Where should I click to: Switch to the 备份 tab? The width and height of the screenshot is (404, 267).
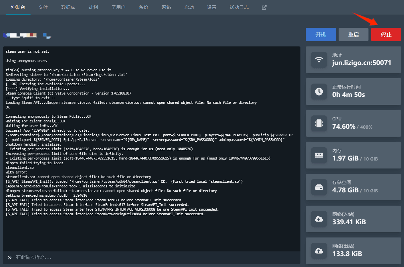coord(143,7)
